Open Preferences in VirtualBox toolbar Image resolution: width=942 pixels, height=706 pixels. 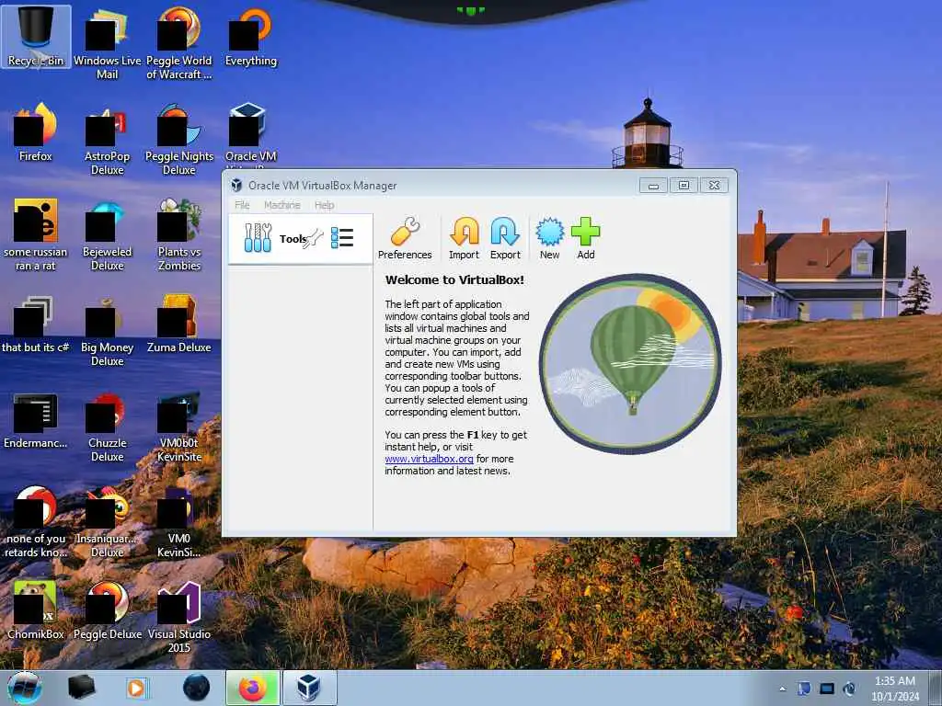click(405, 238)
